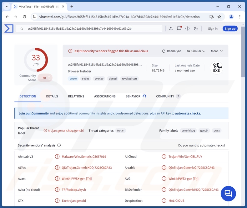Click Do you want to automate checks?
Screen dimensions: 247x208
[202, 145]
